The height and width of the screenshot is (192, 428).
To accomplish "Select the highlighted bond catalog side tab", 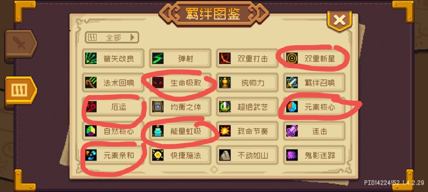I will 21,91.
